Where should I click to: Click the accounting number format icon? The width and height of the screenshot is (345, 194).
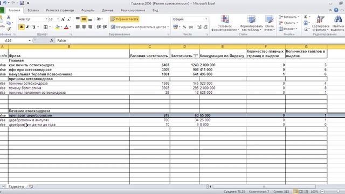click(x=175, y=27)
